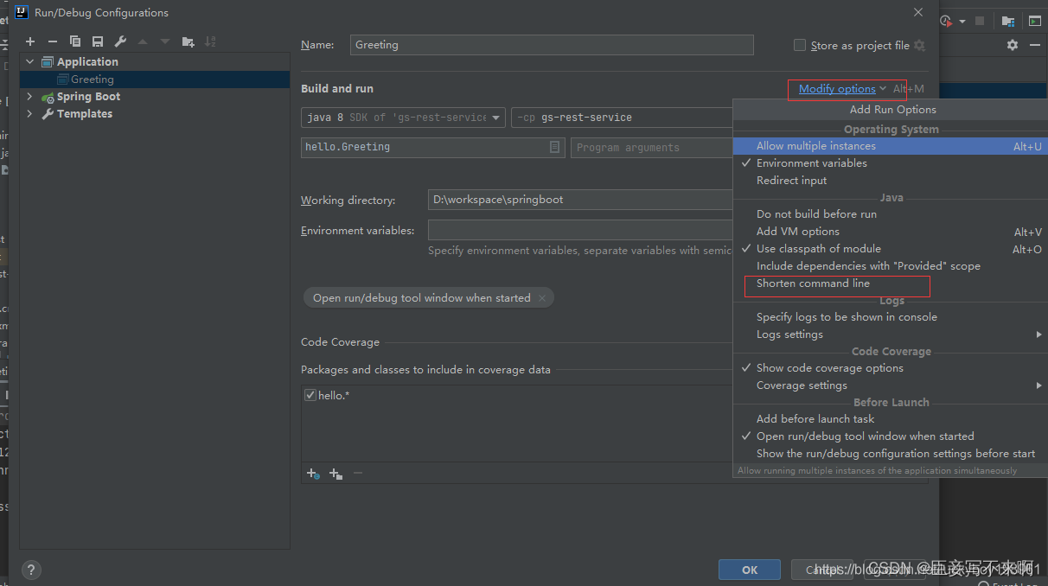Click the Sort Configurations icon
This screenshot has width=1048, height=586.
pyautogui.click(x=210, y=41)
